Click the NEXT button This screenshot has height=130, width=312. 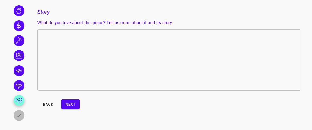[x=71, y=104]
